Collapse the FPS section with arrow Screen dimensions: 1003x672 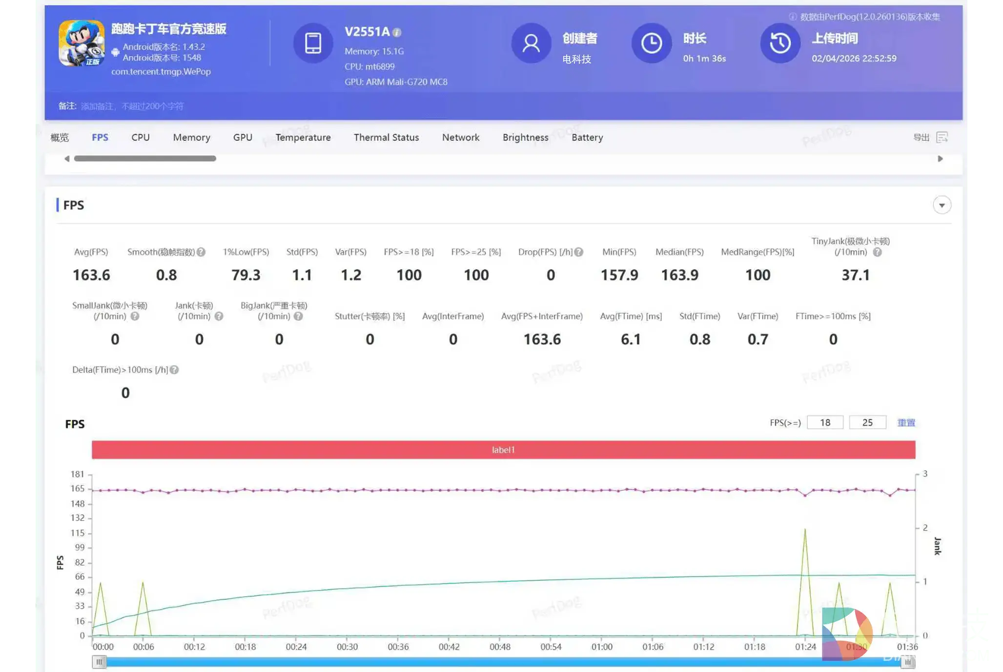(942, 205)
